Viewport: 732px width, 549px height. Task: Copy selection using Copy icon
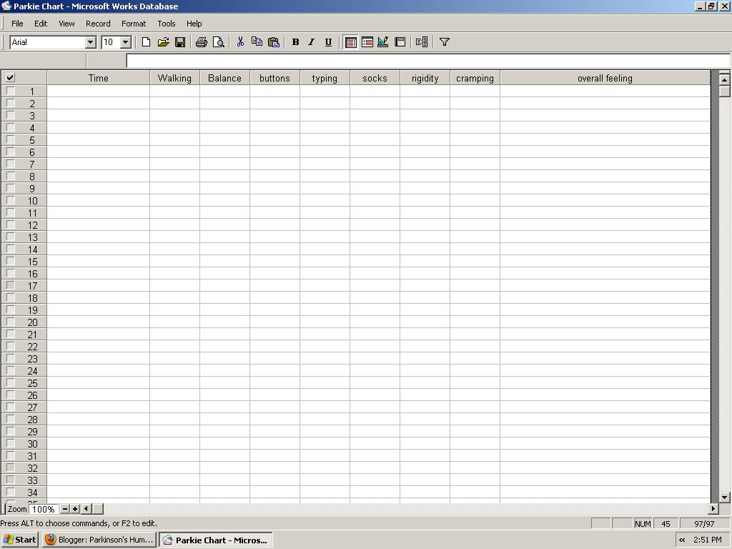click(257, 42)
